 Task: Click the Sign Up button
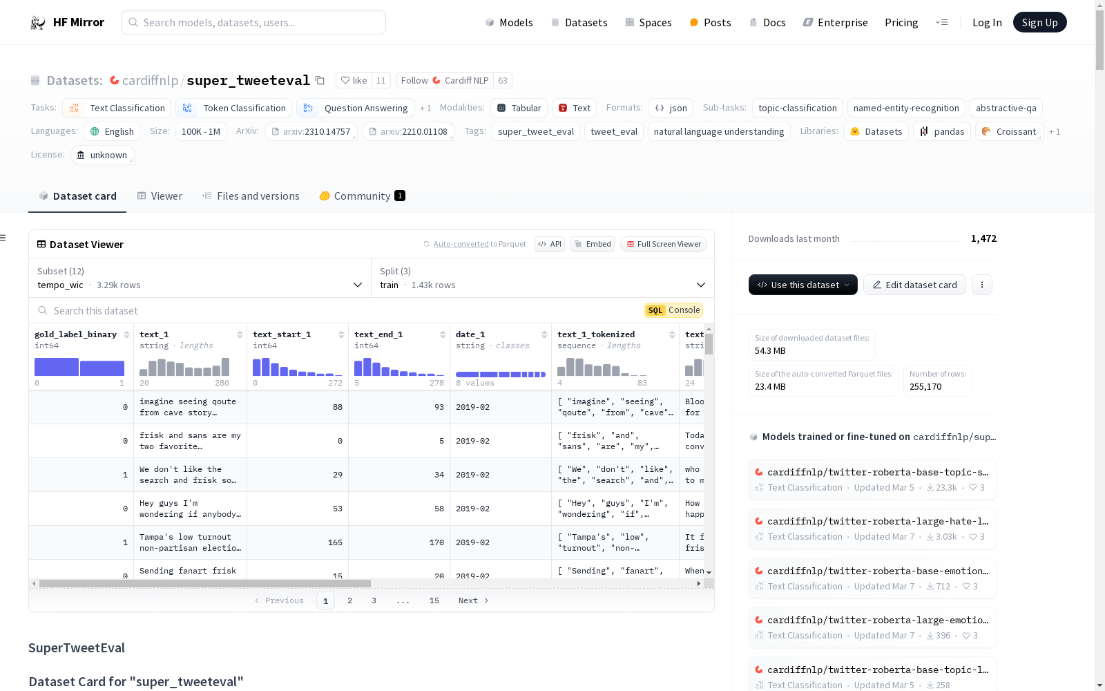click(1039, 22)
